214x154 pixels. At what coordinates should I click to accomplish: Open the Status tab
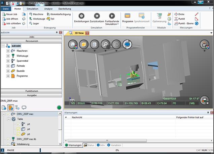click(89, 145)
